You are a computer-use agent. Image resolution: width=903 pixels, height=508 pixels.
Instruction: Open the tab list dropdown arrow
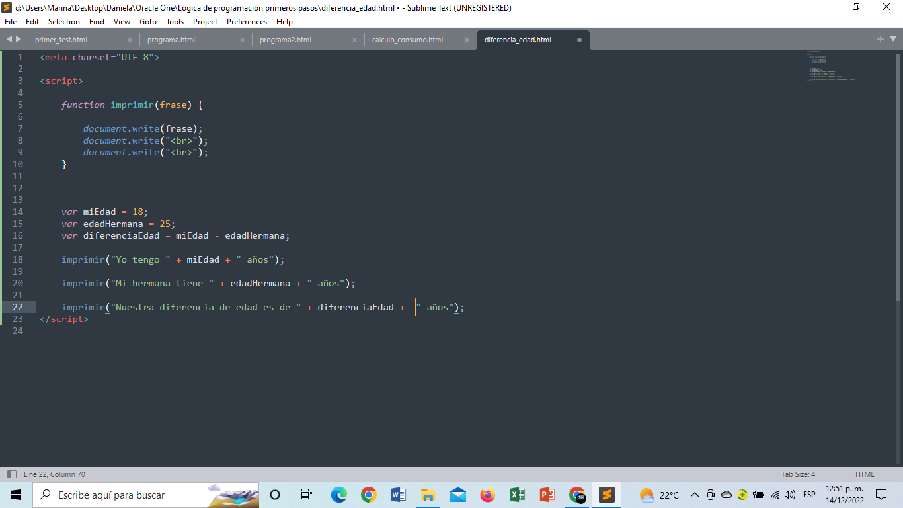point(892,39)
